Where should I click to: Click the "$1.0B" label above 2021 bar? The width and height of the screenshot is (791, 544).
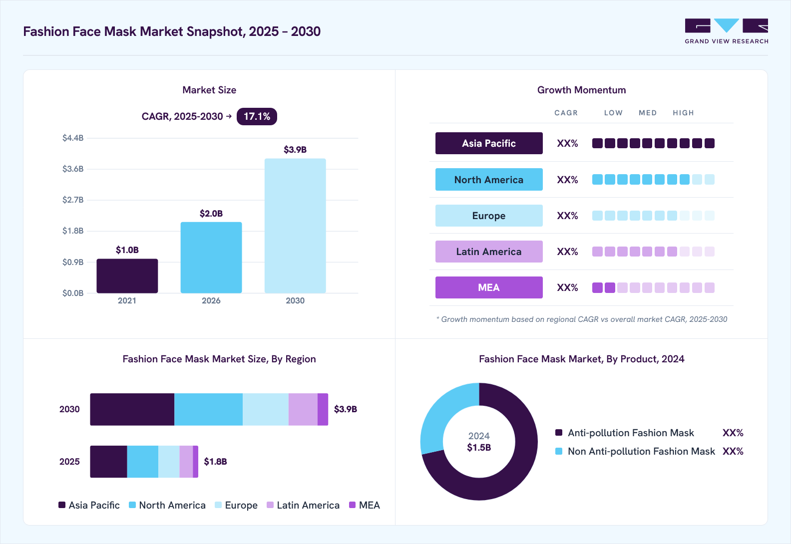[127, 250]
